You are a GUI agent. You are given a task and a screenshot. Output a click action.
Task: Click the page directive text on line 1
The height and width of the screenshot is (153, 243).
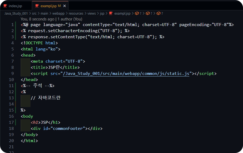127,25
